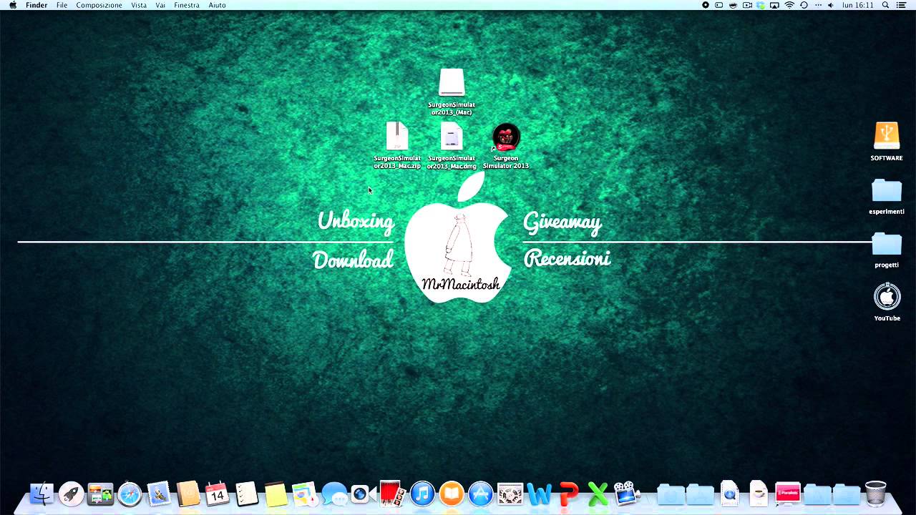Open screen recording camera menu bar icon
The height and width of the screenshot is (515, 916).
747,5
